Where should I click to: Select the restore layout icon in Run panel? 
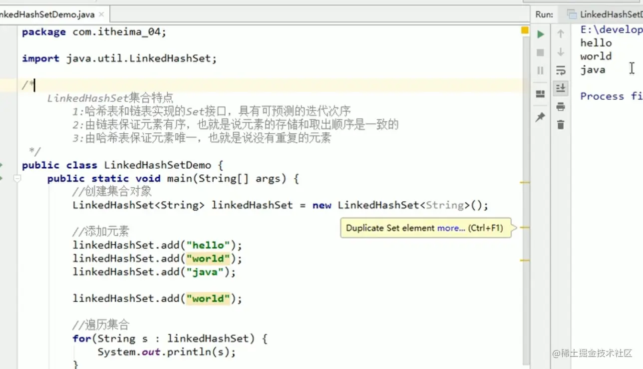tap(540, 95)
